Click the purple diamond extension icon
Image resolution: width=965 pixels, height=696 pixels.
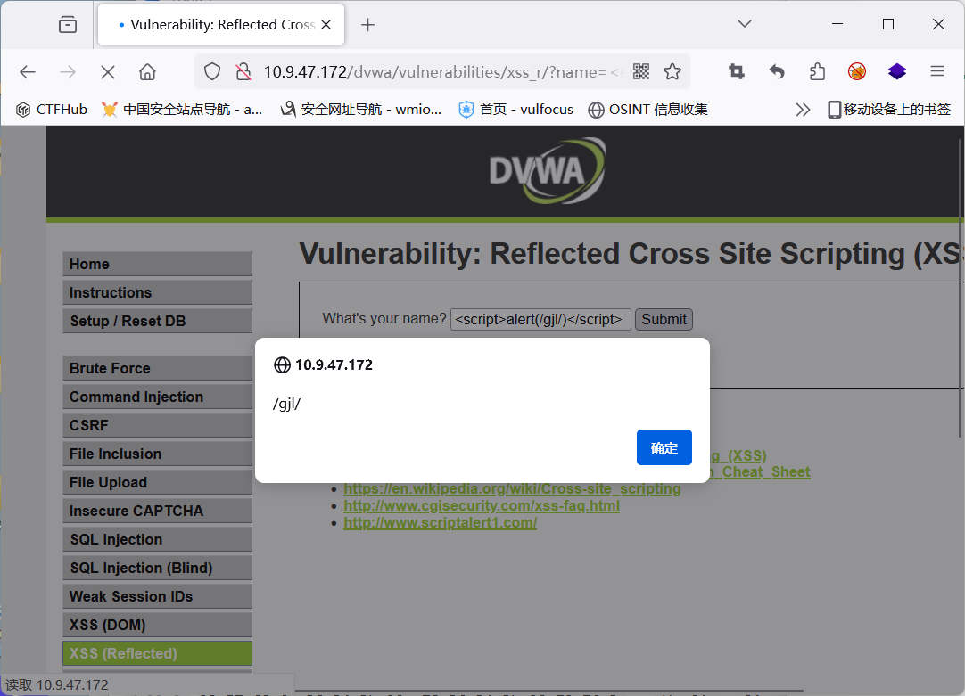click(897, 72)
